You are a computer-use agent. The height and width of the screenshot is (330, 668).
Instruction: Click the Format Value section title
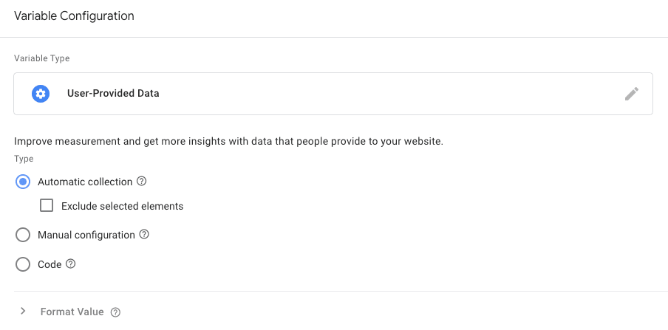[x=72, y=312]
